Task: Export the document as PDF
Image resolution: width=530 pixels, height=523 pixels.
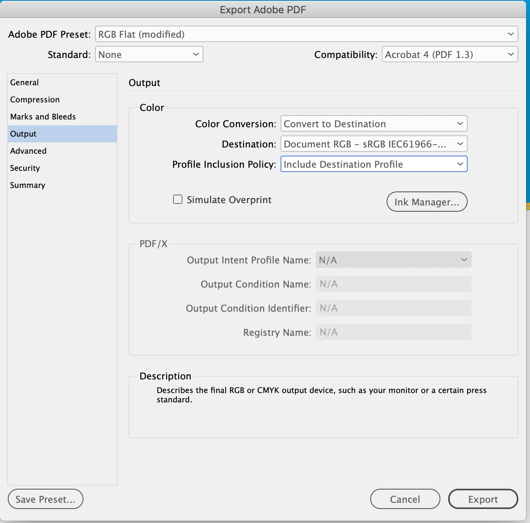Action: (x=483, y=499)
